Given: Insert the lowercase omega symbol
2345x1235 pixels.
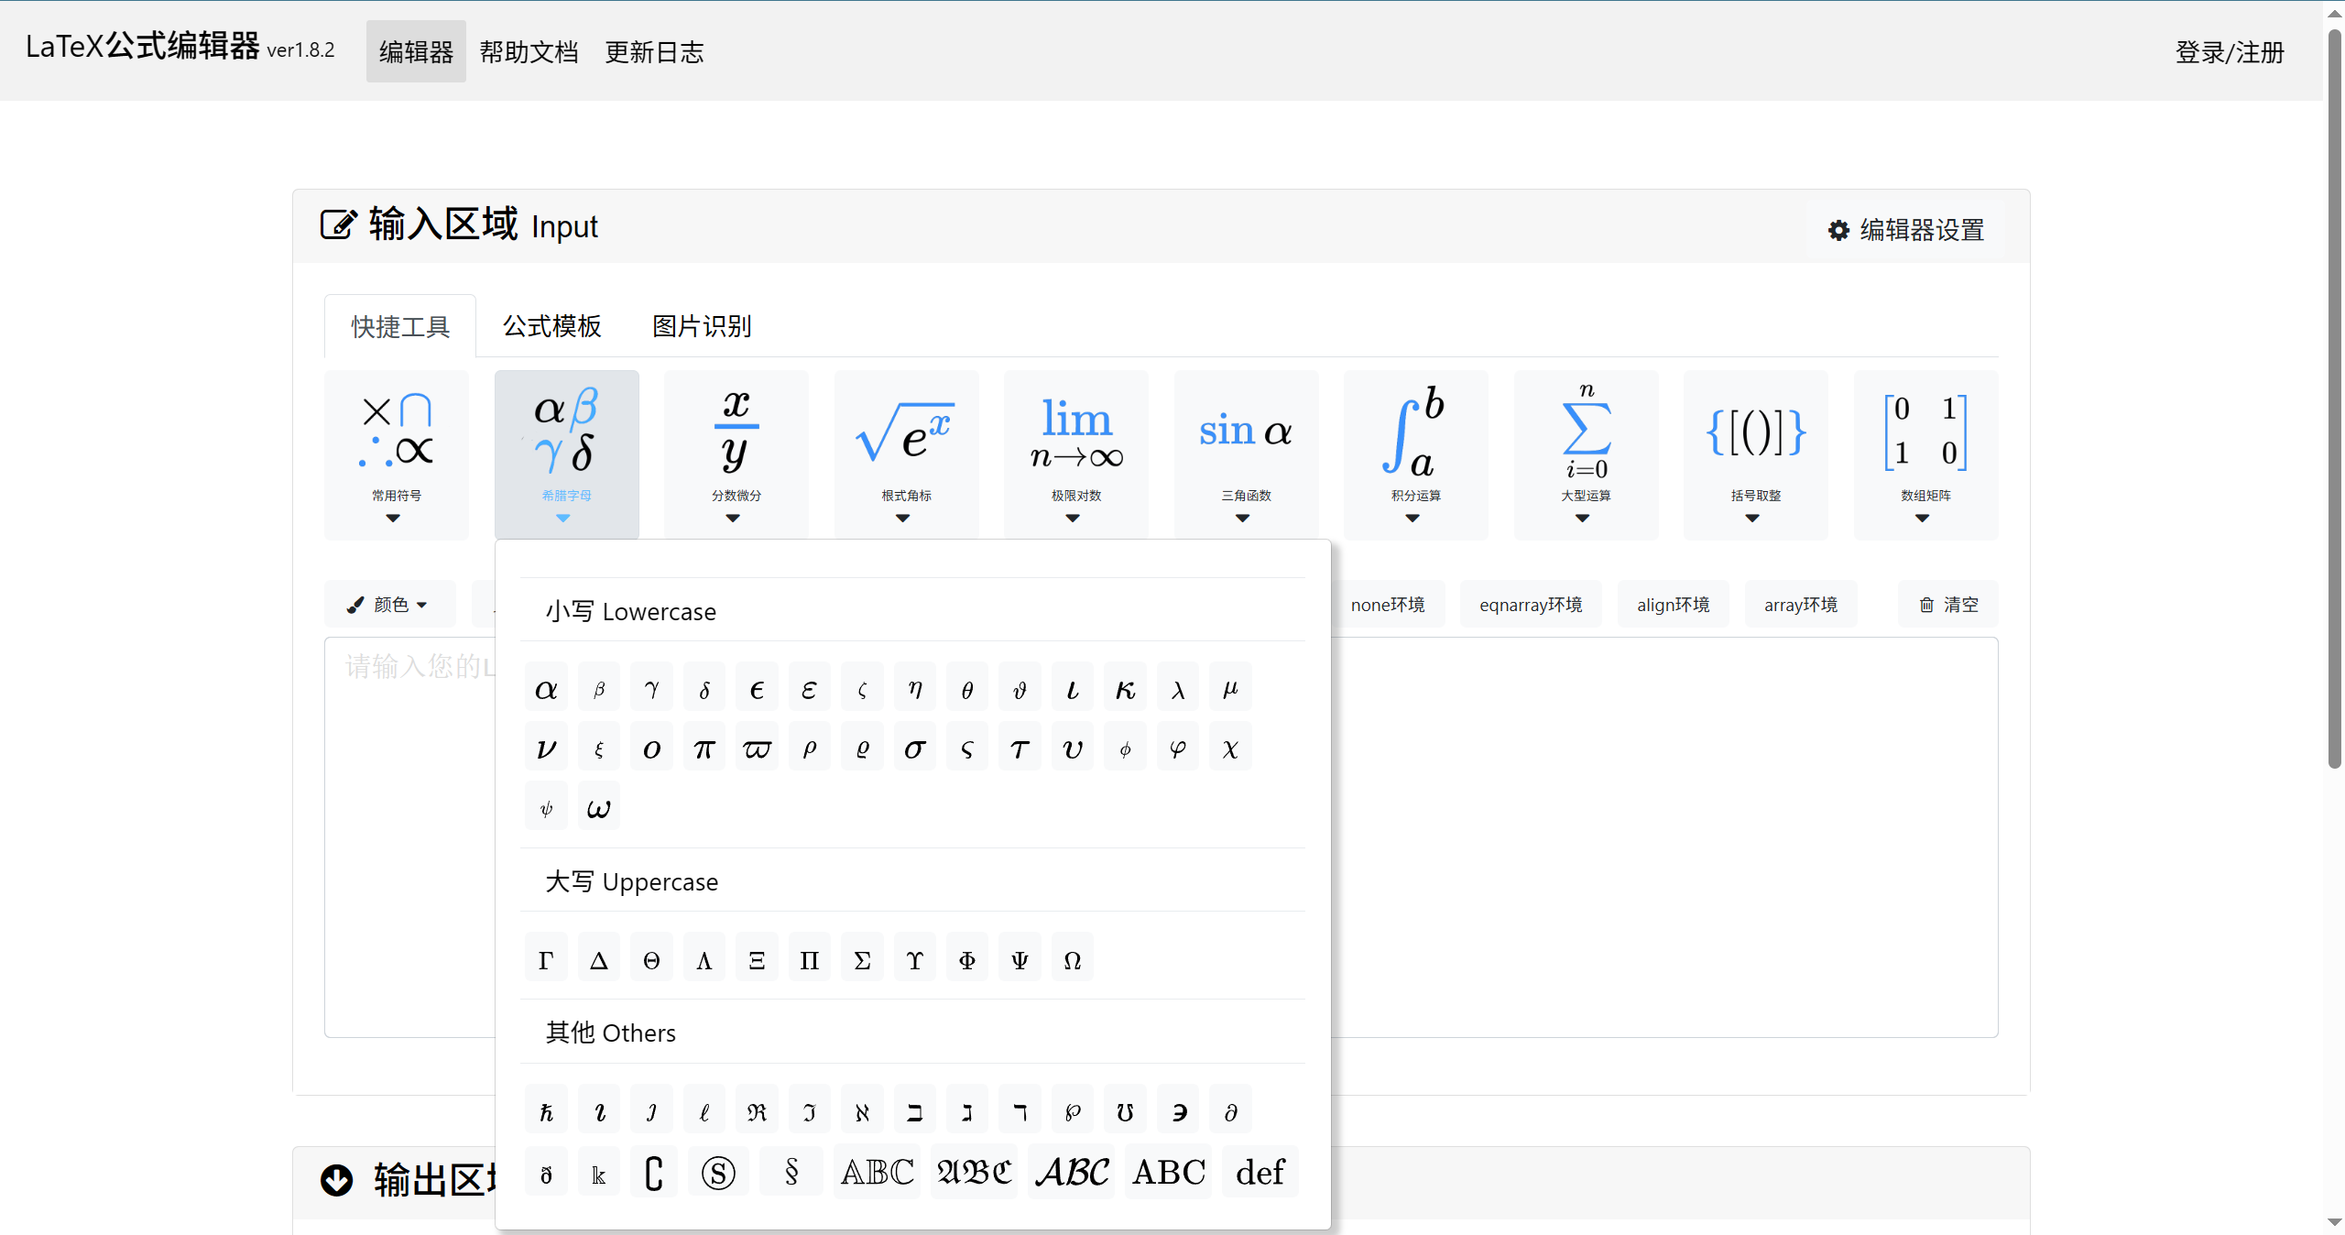Looking at the screenshot, I should (599, 807).
